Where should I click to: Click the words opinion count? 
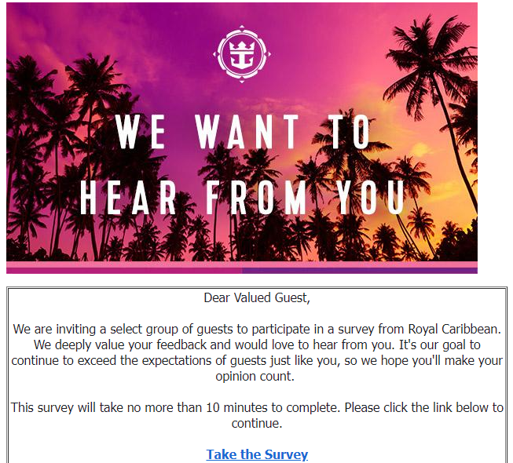point(255,376)
